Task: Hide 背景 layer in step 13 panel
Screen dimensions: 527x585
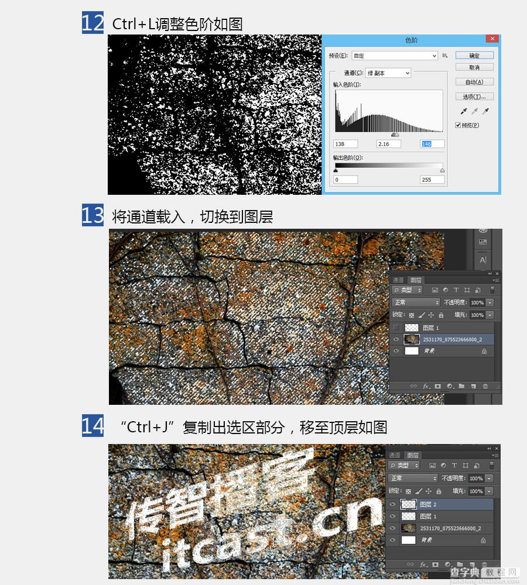Action: (396, 350)
